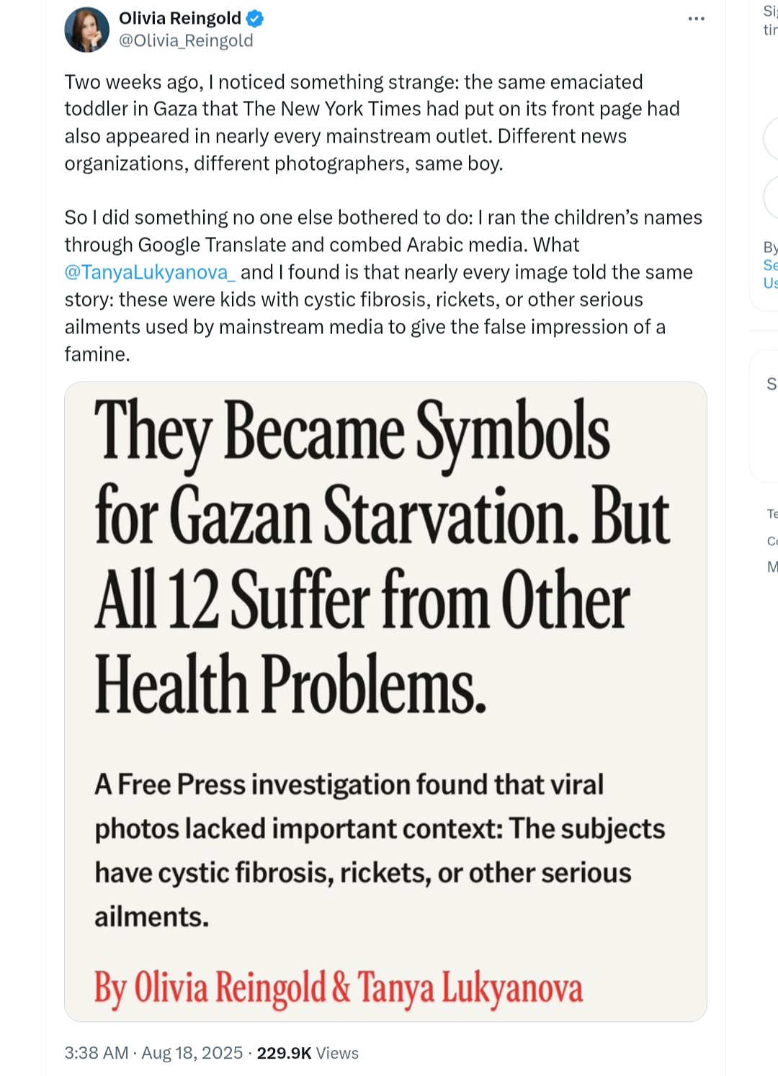Image resolution: width=778 pixels, height=1076 pixels.
Task: Open the @Olivia_Reingold handle link
Action: click(x=186, y=41)
